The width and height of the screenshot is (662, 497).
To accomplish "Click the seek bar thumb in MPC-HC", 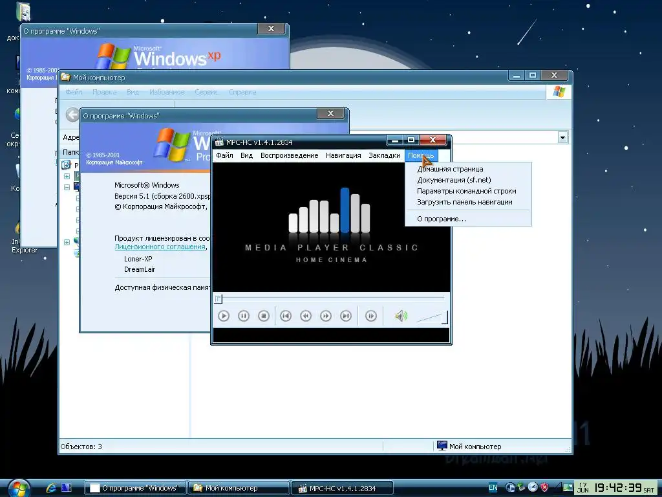I will pyautogui.click(x=218, y=299).
